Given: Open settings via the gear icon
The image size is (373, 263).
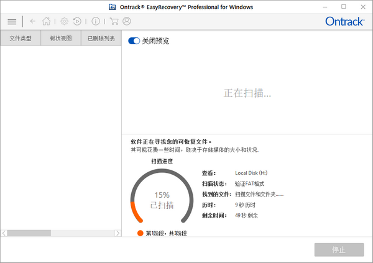Looking at the screenshot, I should tap(64, 21).
